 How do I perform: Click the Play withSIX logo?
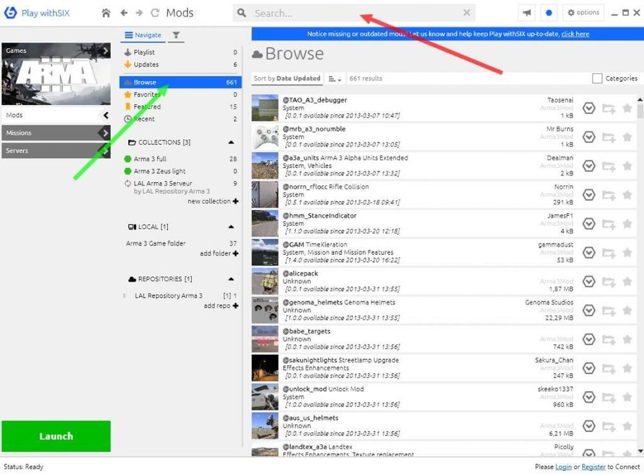(x=37, y=13)
